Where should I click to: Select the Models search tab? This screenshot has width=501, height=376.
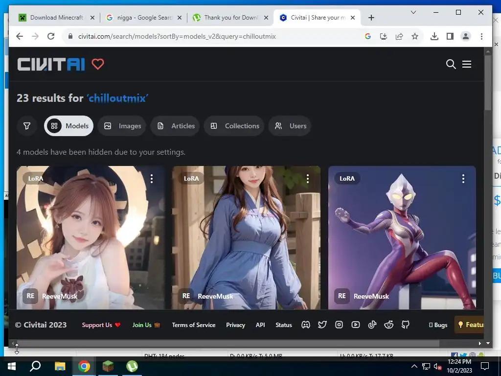68,126
